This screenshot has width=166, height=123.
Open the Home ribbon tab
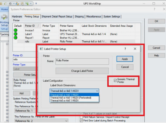point(4,9)
